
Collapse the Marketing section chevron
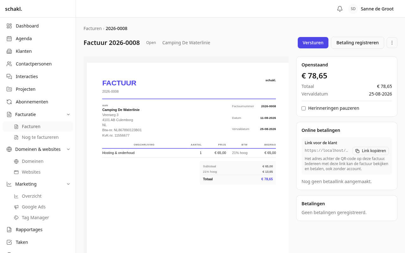click(68, 184)
